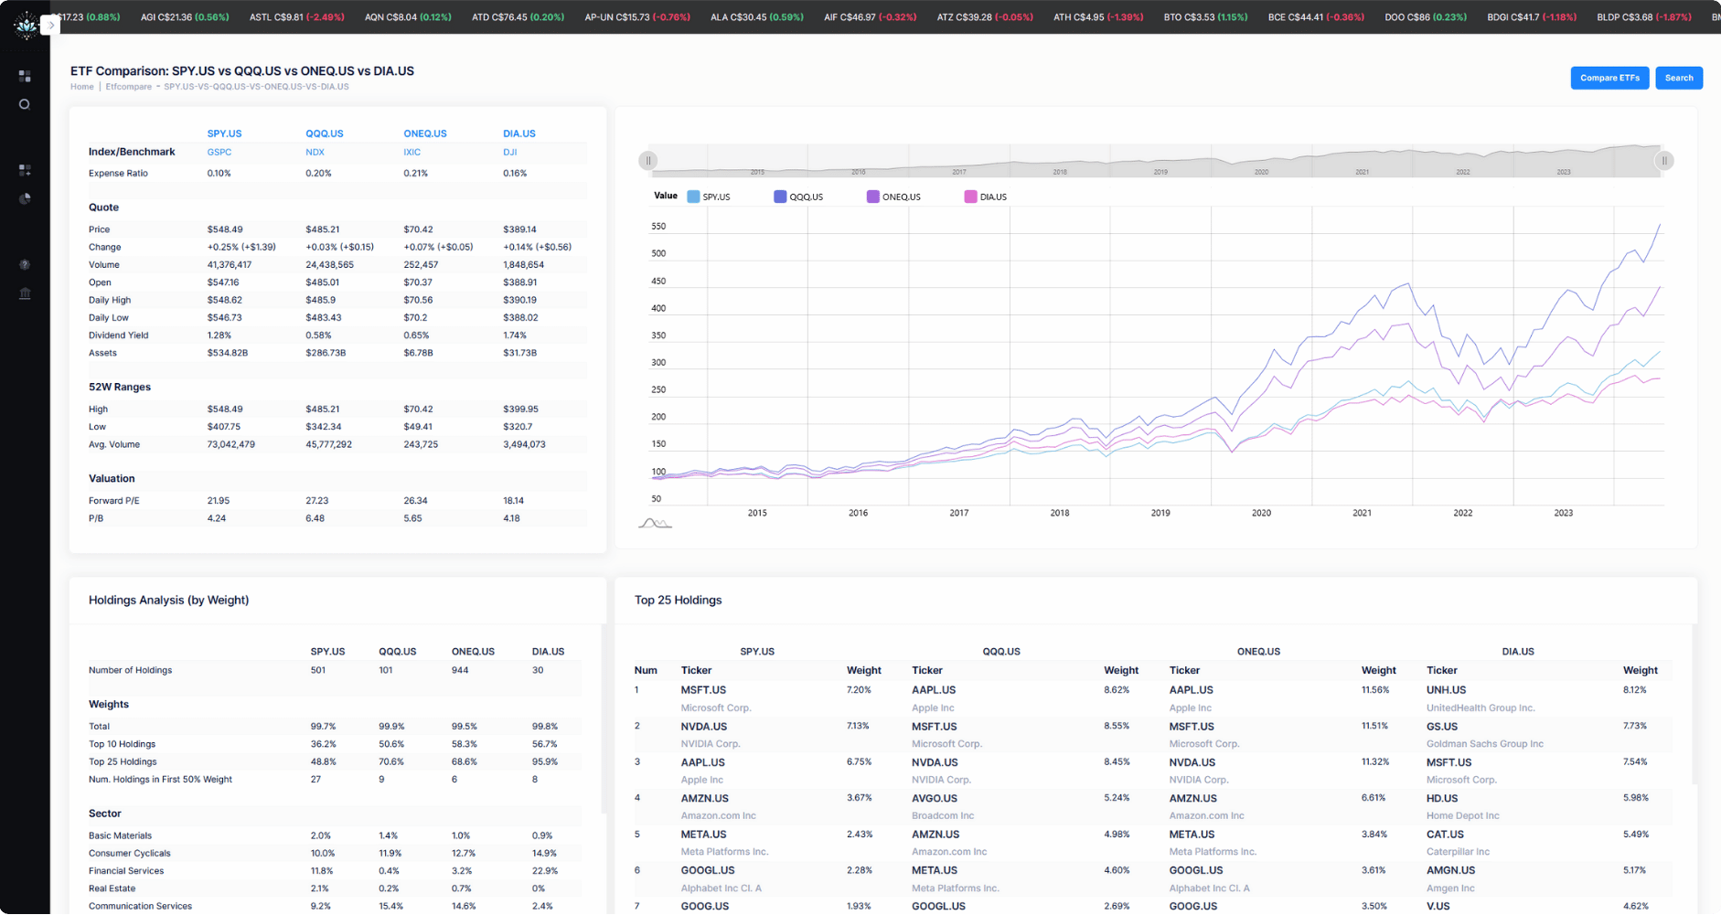Toggle the SPY.US series in chart legend
Image resolution: width=1721 pixels, height=915 pixels.
pos(709,197)
